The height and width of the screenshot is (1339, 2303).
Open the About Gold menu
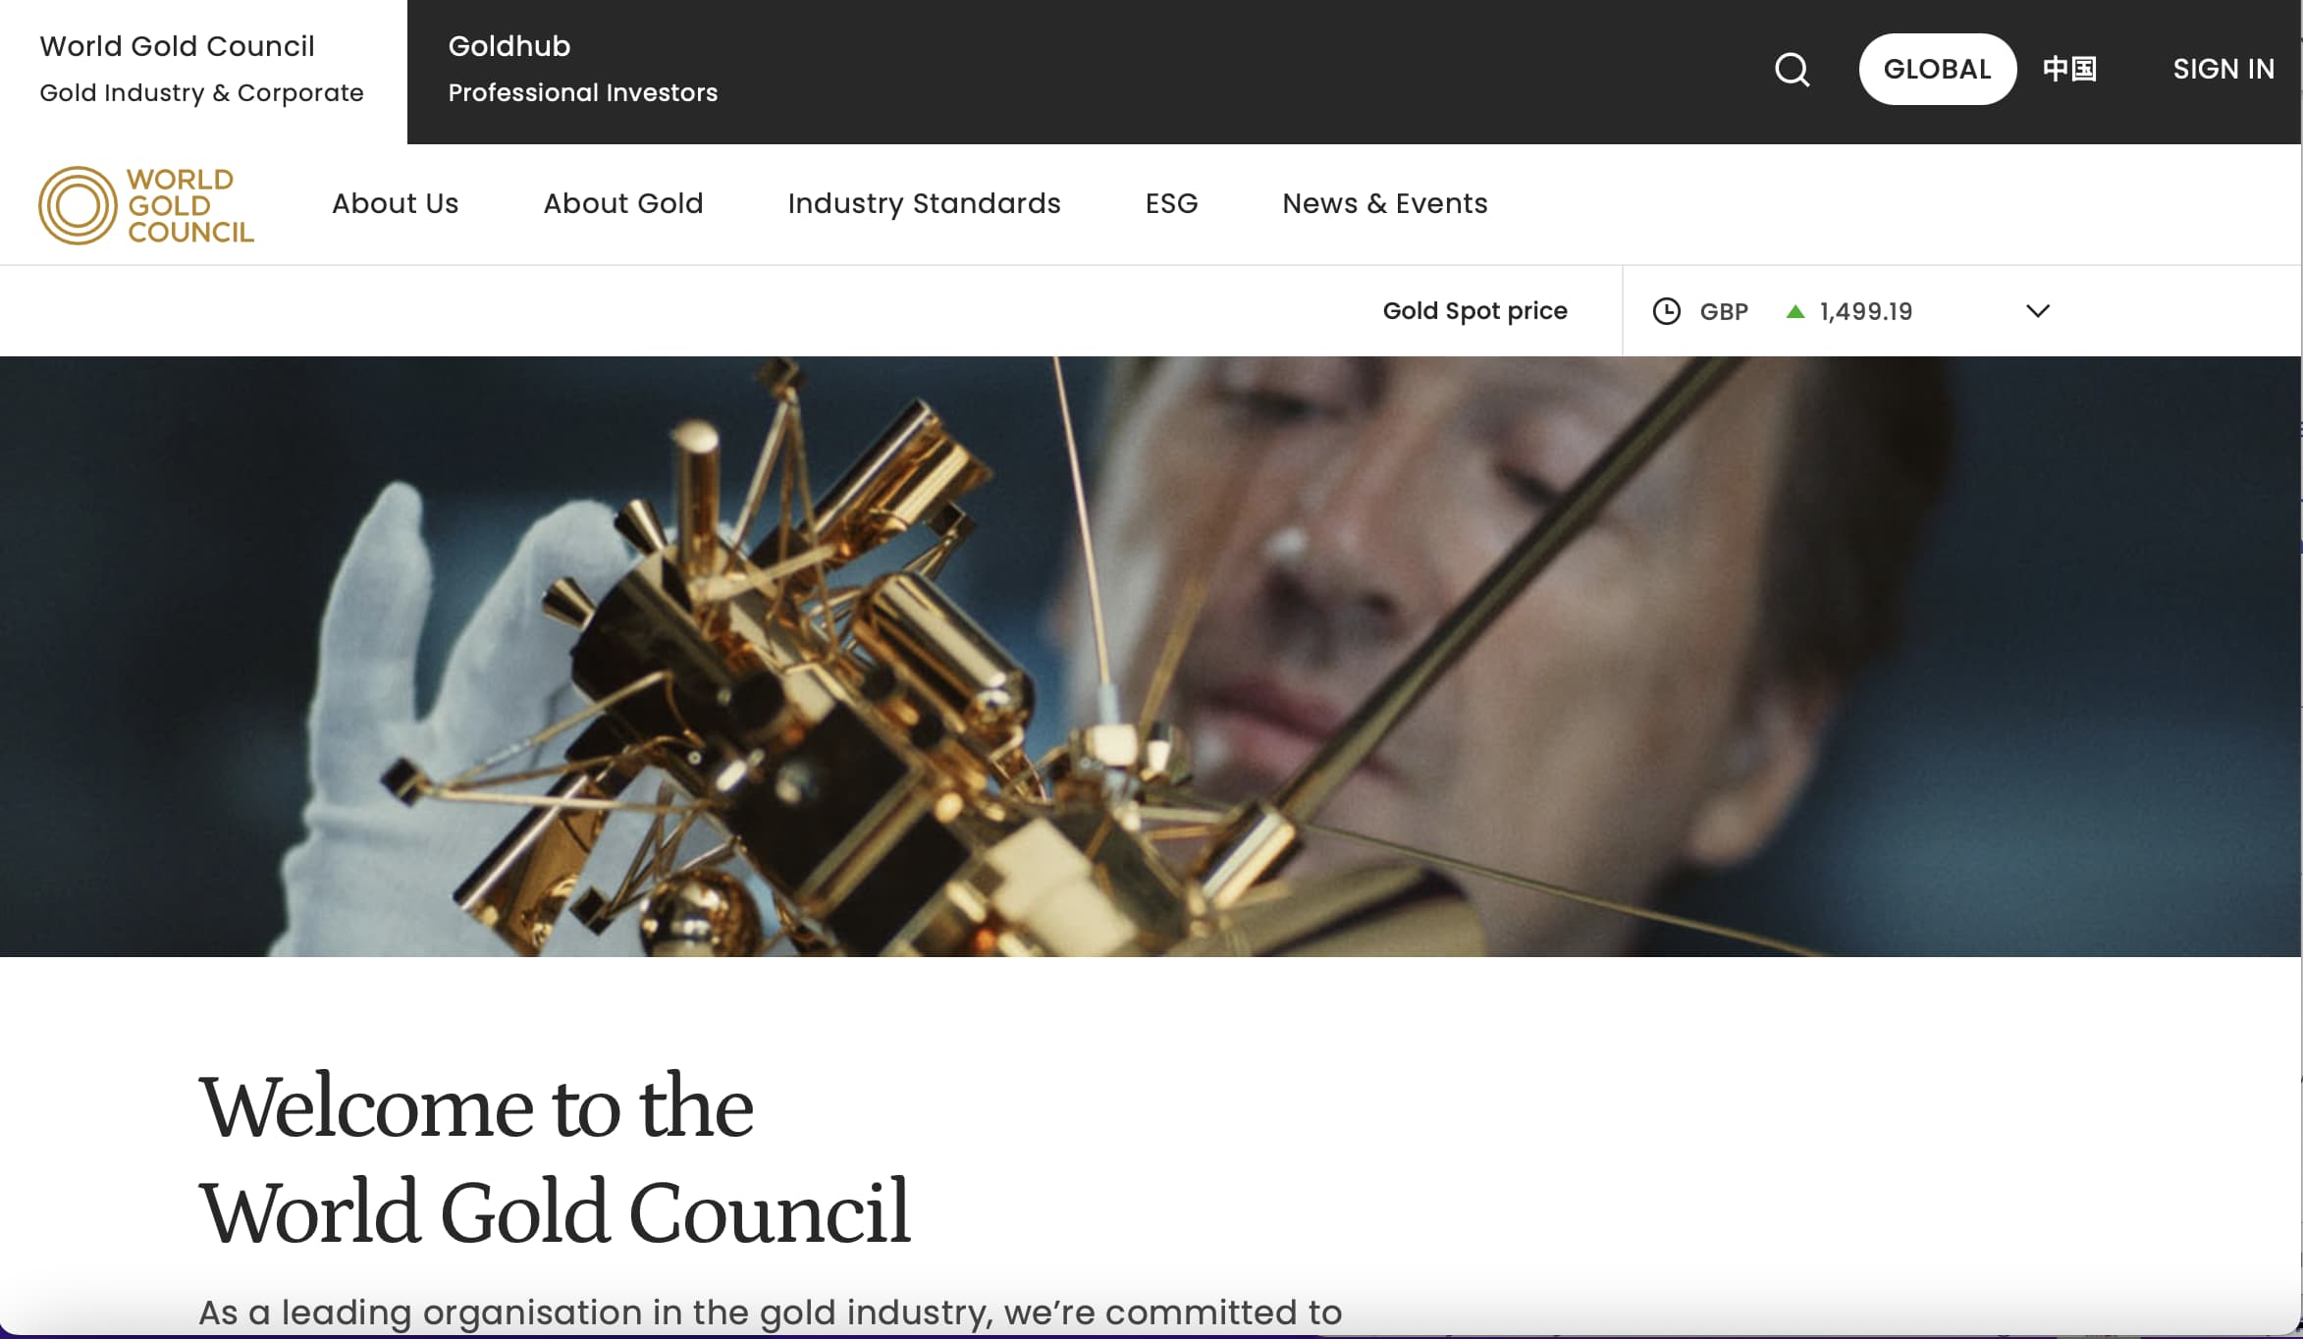[x=623, y=203]
